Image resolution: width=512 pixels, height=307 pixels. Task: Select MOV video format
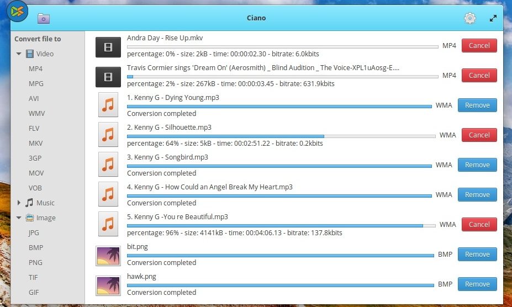(x=36, y=173)
